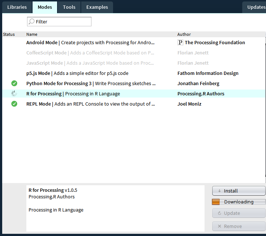Go to the Updates tab

(254, 7)
